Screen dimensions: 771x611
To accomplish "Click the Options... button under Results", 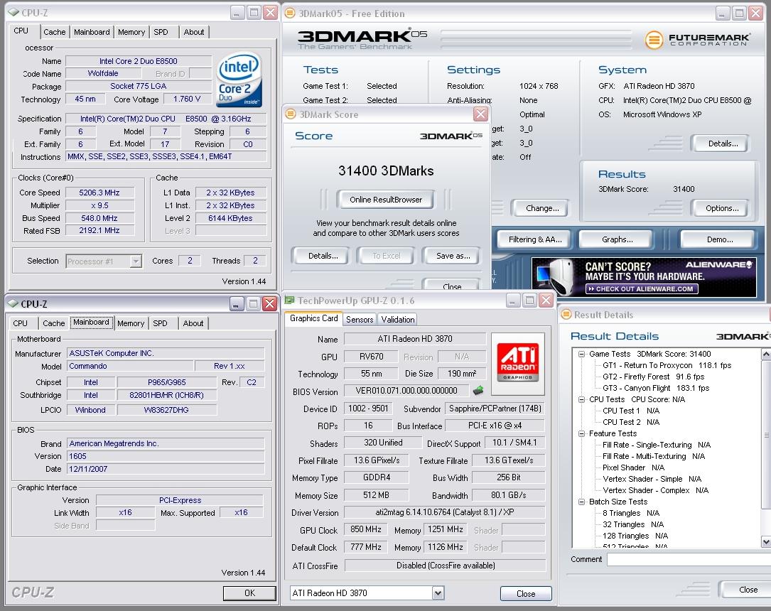I will point(722,208).
